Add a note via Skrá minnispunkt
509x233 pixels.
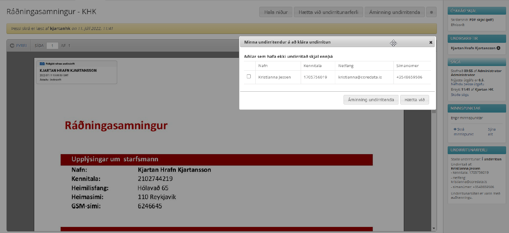pos(463,132)
